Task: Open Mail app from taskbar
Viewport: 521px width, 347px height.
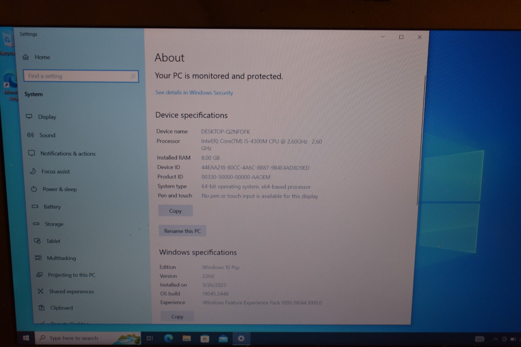Action: [x=223, y=339]
